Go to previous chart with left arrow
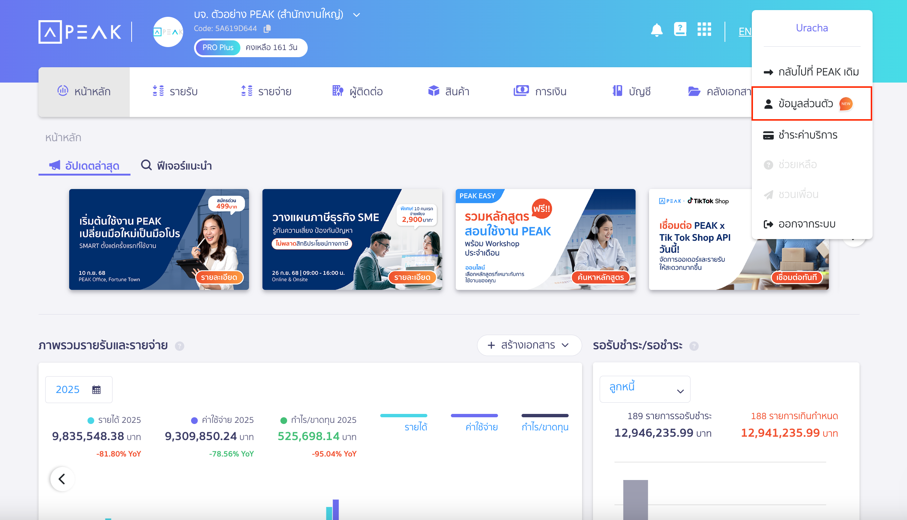The height and width of the screenshot is (520, 907). 62,479
